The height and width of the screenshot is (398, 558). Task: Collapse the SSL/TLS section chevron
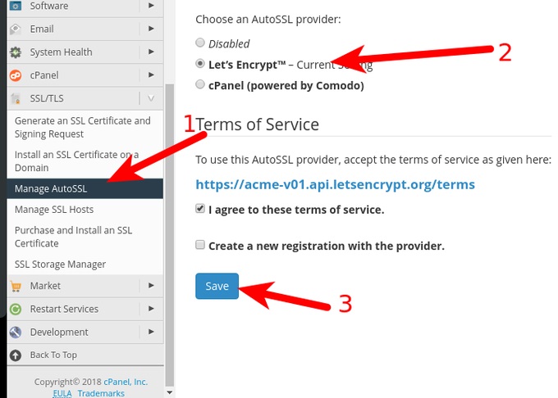point(151,98)
